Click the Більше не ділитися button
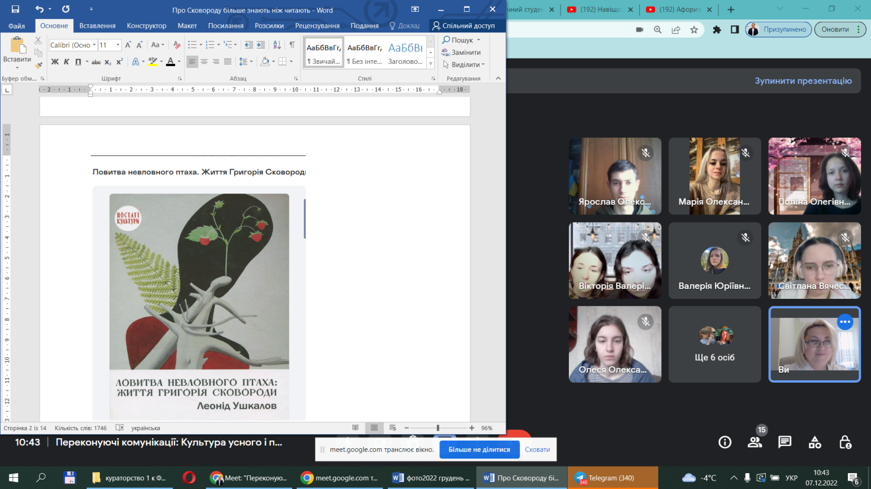The image size is (871, 489). point(479,449)
